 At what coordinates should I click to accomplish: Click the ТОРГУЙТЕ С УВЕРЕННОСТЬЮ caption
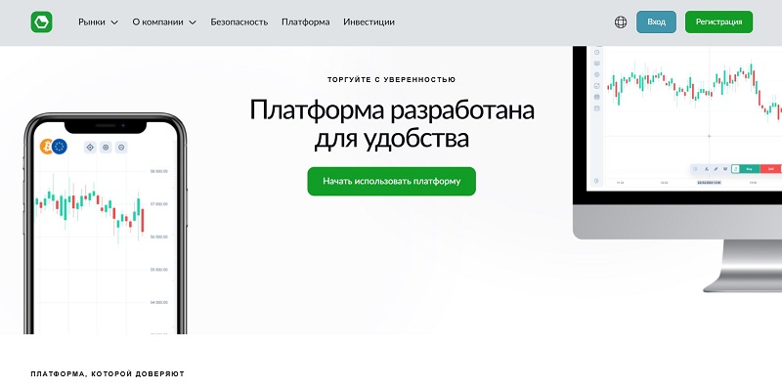pos(392,79)
